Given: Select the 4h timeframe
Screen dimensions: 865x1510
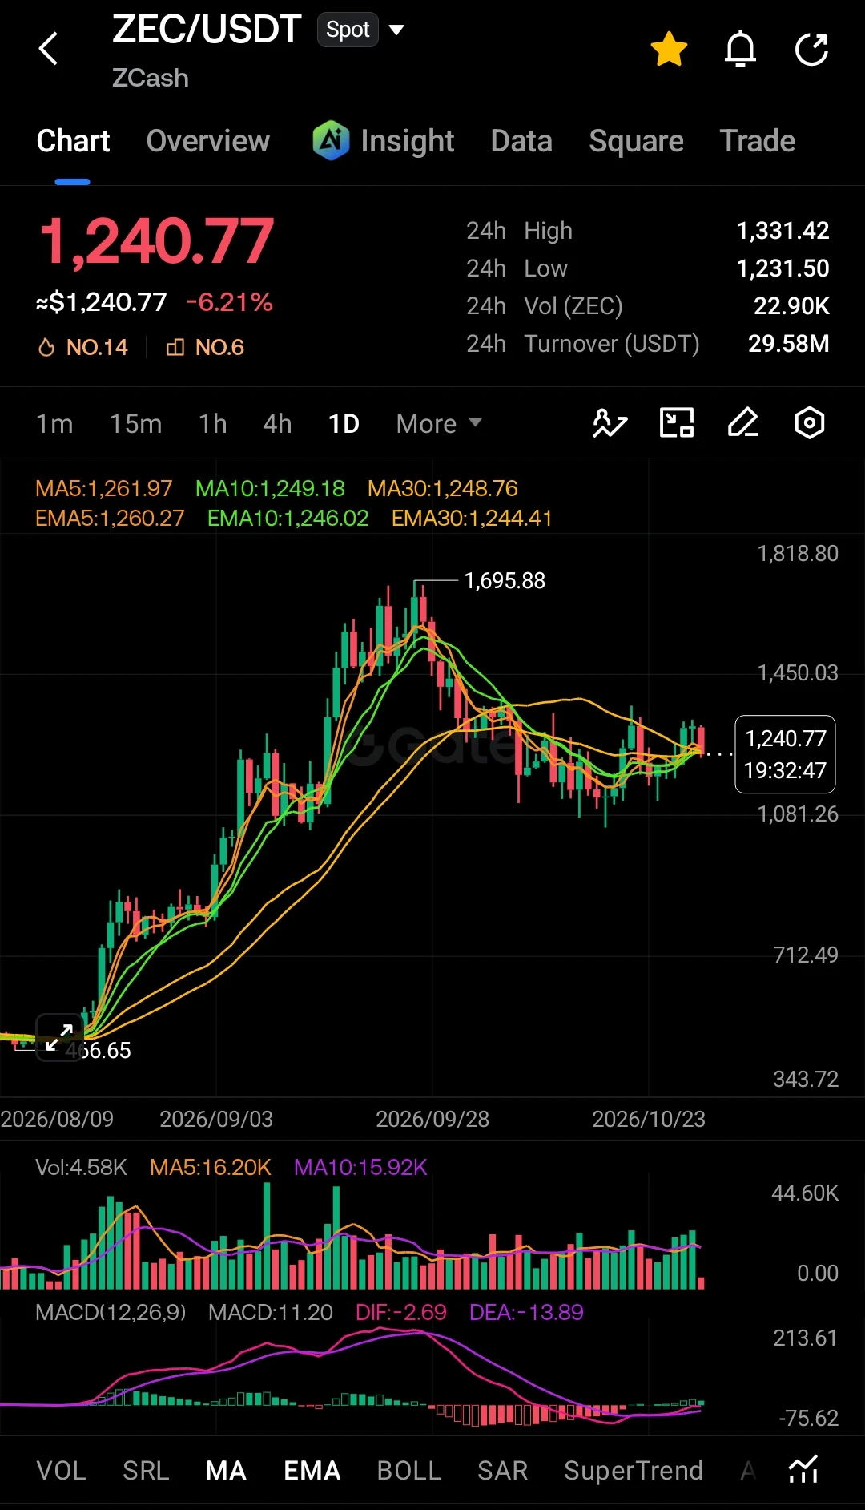Looking at the screenshot, I should pos(277,423).
